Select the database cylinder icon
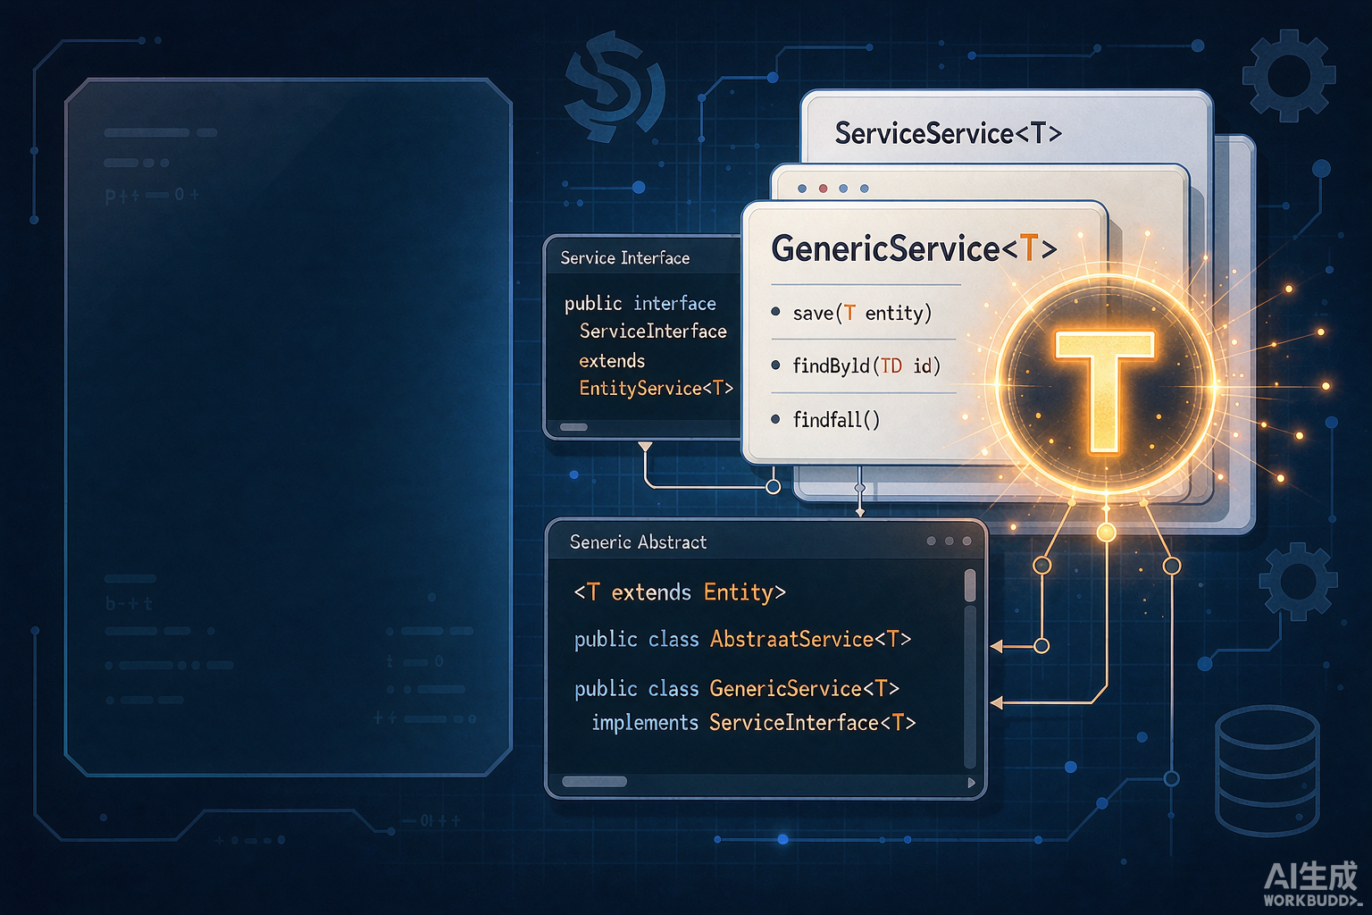The width and height of the screenshot is (1372, 915). [x=1267, y=770]
